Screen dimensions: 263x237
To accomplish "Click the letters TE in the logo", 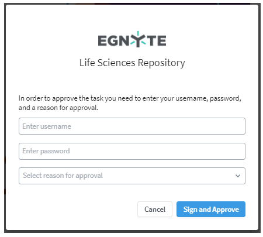I will [x=156, y=41].
